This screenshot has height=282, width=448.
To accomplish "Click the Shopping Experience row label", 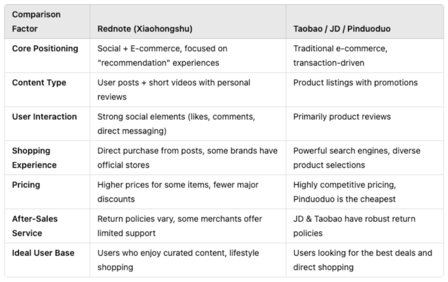I will point(34,158).
